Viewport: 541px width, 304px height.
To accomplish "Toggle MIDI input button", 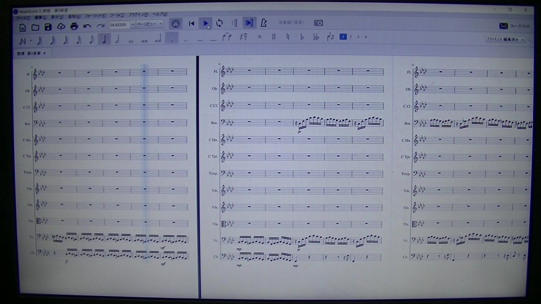I will [x=175, y=24].
